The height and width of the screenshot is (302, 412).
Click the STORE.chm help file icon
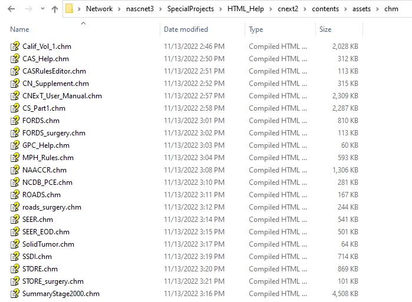click(15, 268)
